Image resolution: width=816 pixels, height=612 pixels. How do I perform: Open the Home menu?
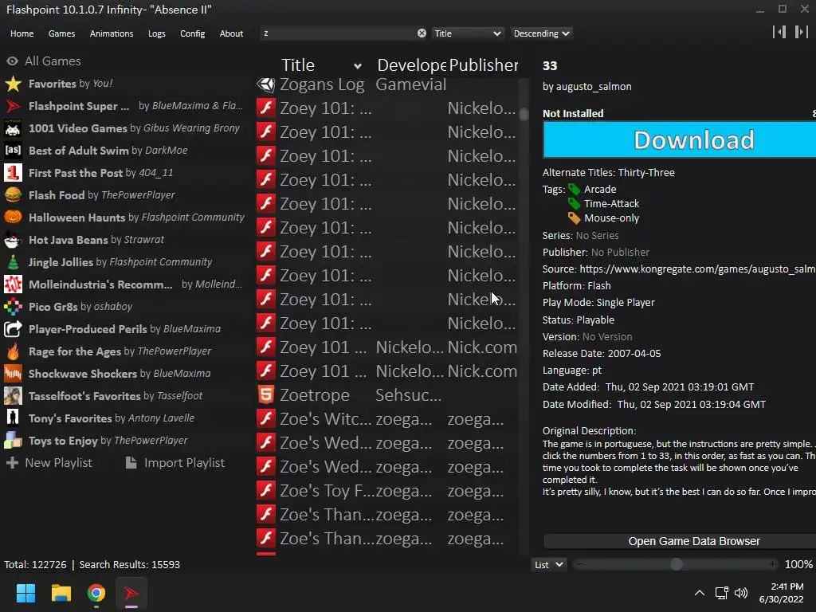pyautogui.click(x=22, y=33)
